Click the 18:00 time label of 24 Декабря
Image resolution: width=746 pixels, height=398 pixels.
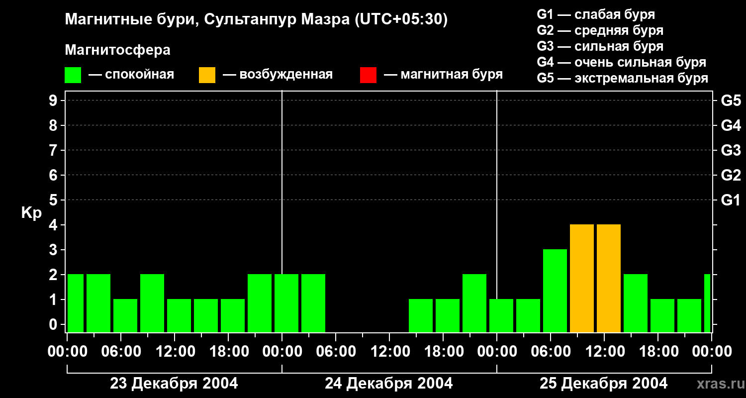443,352
